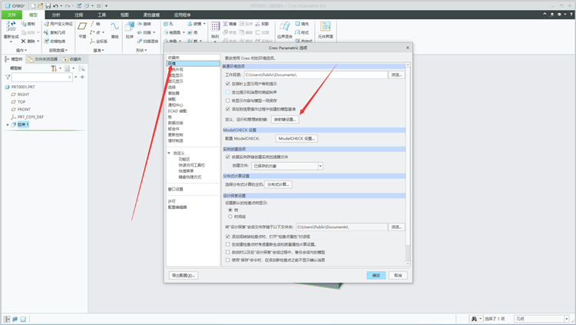Screen dimensions: 576x325
Task: Collapse the 自定义 section in options list
Action: point(169,153)
